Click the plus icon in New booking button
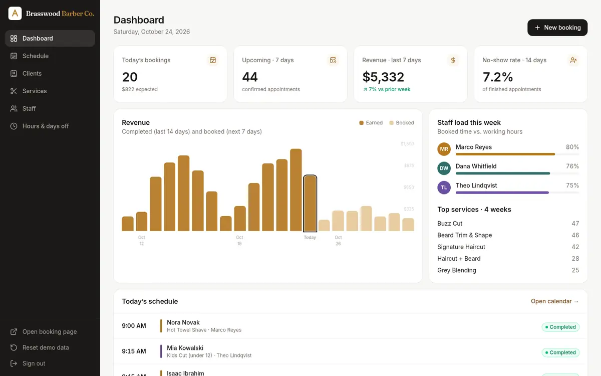 click(537, 28)
